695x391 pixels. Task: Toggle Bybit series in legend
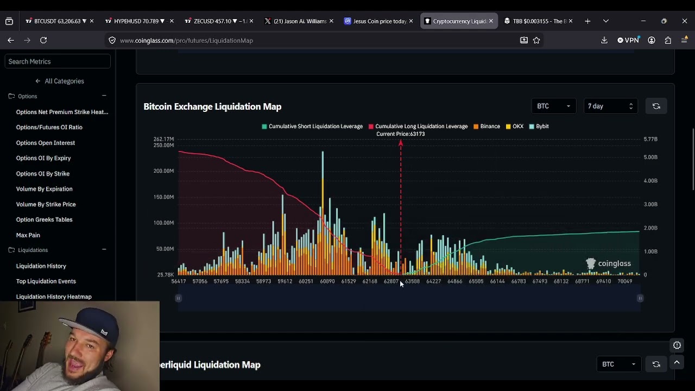[539, 127]
